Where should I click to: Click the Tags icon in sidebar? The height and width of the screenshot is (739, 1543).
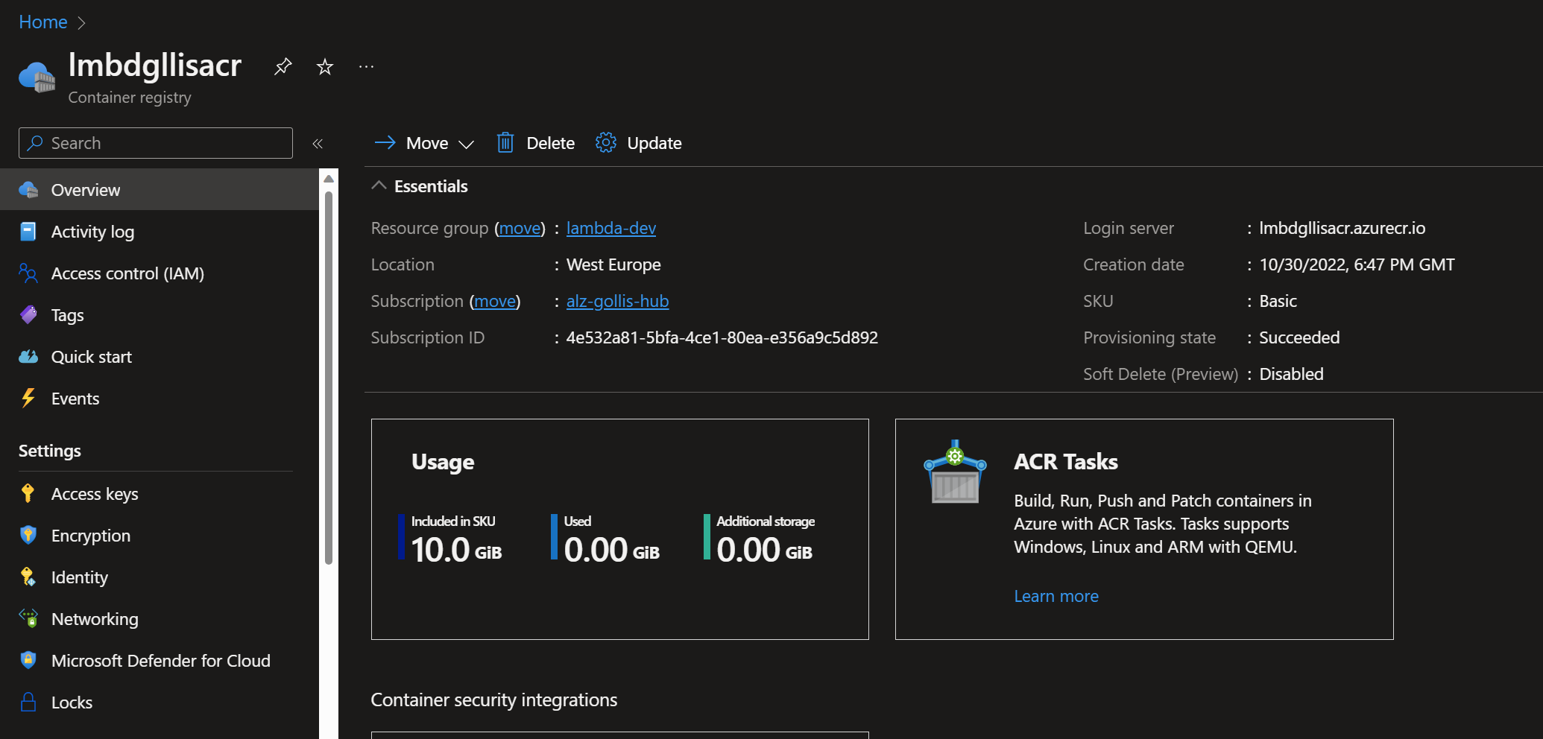(x=28, y=315)
